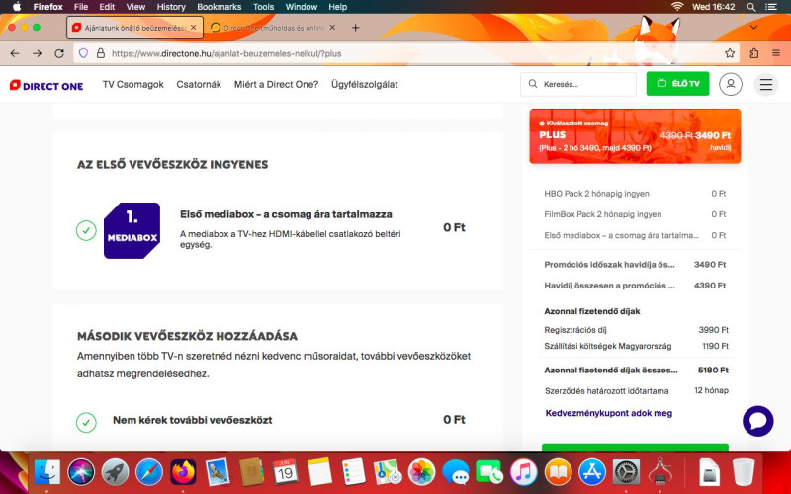Click the URL address bar
Screen dimensions: 791x494
tap(408, 53)
